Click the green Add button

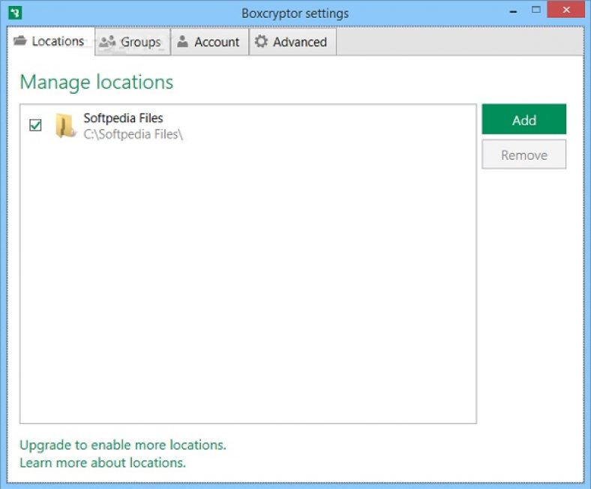524,119
